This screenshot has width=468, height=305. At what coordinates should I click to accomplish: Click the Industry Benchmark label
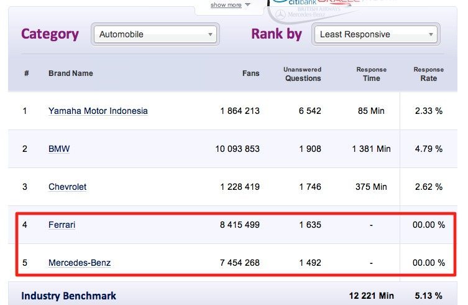tap(68, 296)
